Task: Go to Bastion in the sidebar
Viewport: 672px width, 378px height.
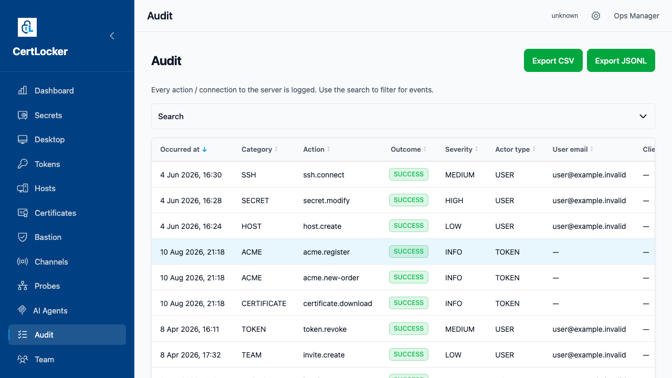Action: click(x=67, y=237)
